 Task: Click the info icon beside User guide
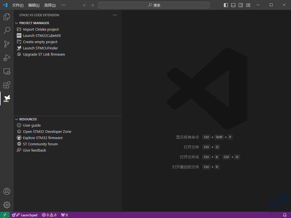[x=19, y=125]
